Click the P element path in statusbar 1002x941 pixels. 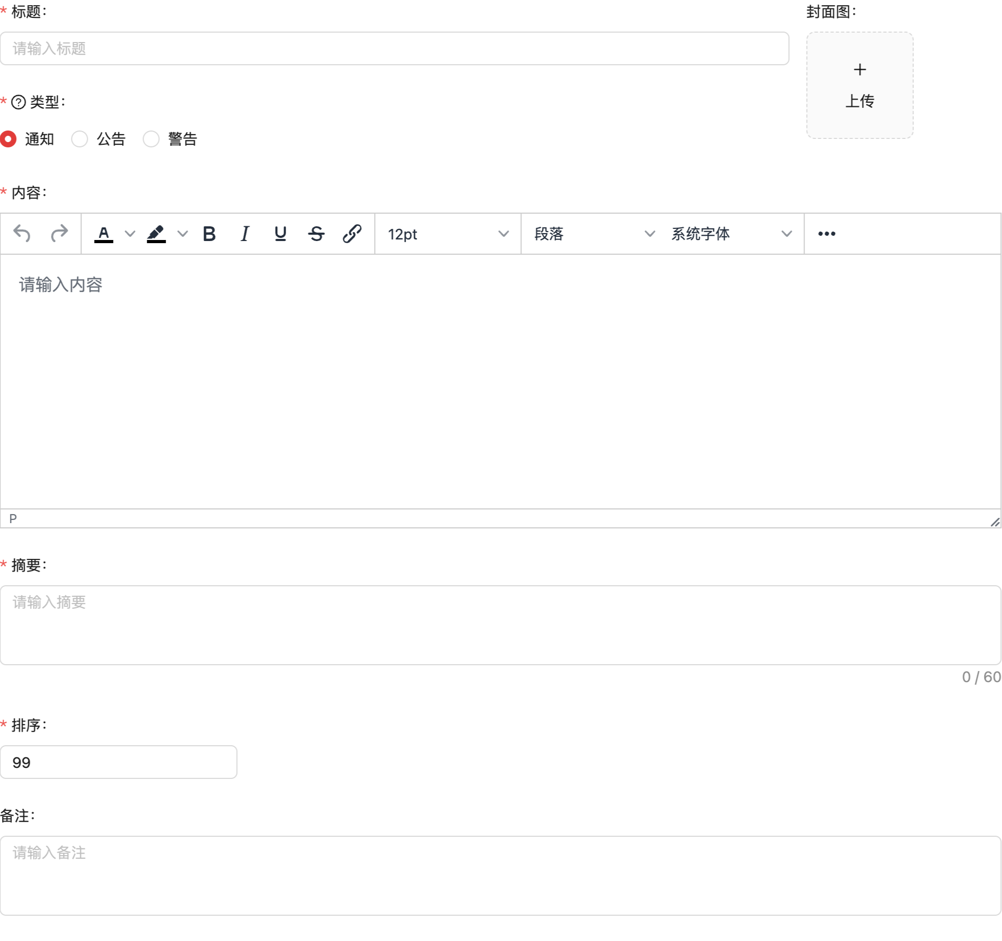pyautogui.click(x=13, y=519)
